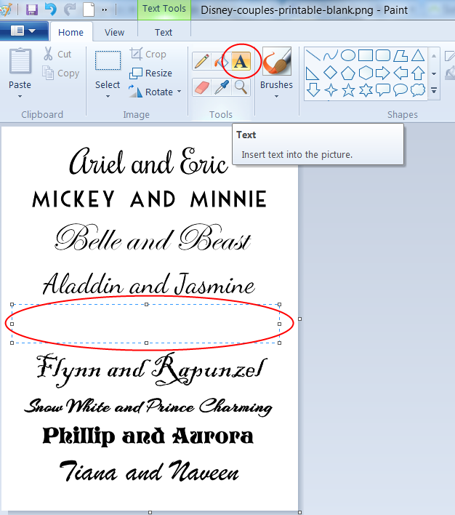Pick the Oval callout shape
The height and width of the screenshot is (515, 455).
(400, 89)
